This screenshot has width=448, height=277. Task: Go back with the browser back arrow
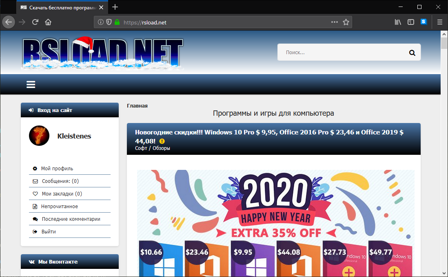(9, 22)
